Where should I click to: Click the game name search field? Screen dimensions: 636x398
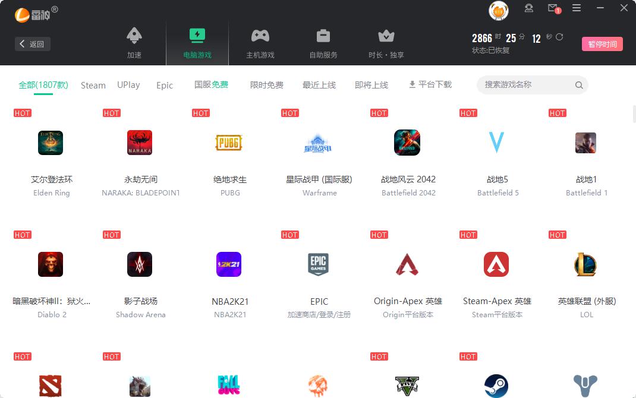pyautogui.click(x=526, y=85)
